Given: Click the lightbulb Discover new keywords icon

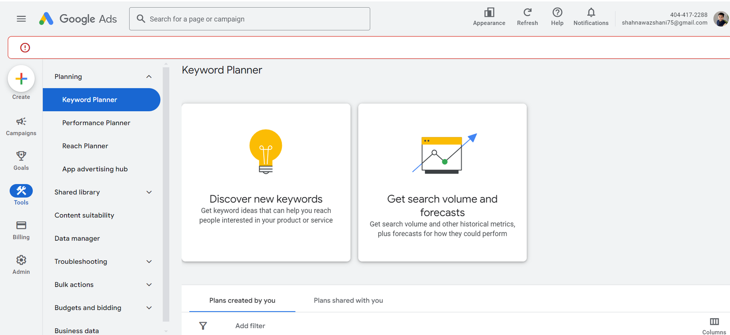Looking at the screenshot, I should tap(266, 151).
